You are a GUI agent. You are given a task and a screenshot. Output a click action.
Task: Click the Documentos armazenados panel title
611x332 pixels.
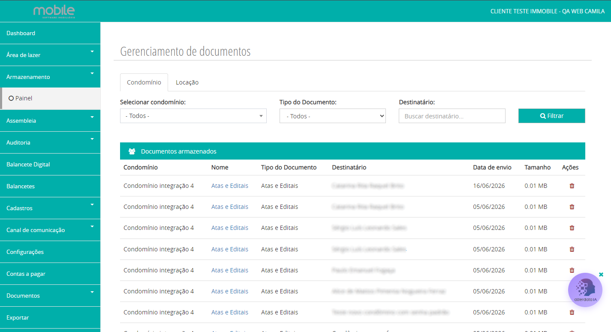point(179,151)
